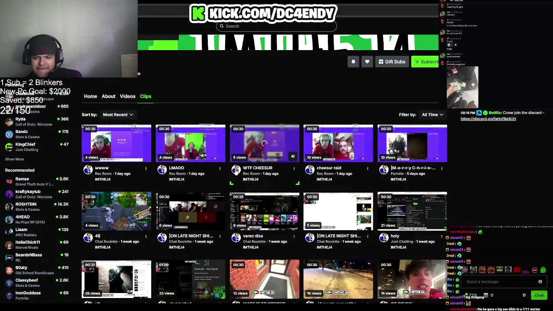
Task: Open Ramee channel in Recommended
Action: [37, 181]
